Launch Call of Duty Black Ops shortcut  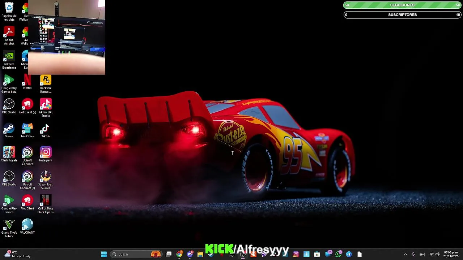click(46, 204)
